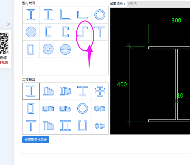Viewport: 190px width, 165px height.
Task: Choose the round disc with hexagonal hole
Action: pyautogui.click(x=48, y=49)
